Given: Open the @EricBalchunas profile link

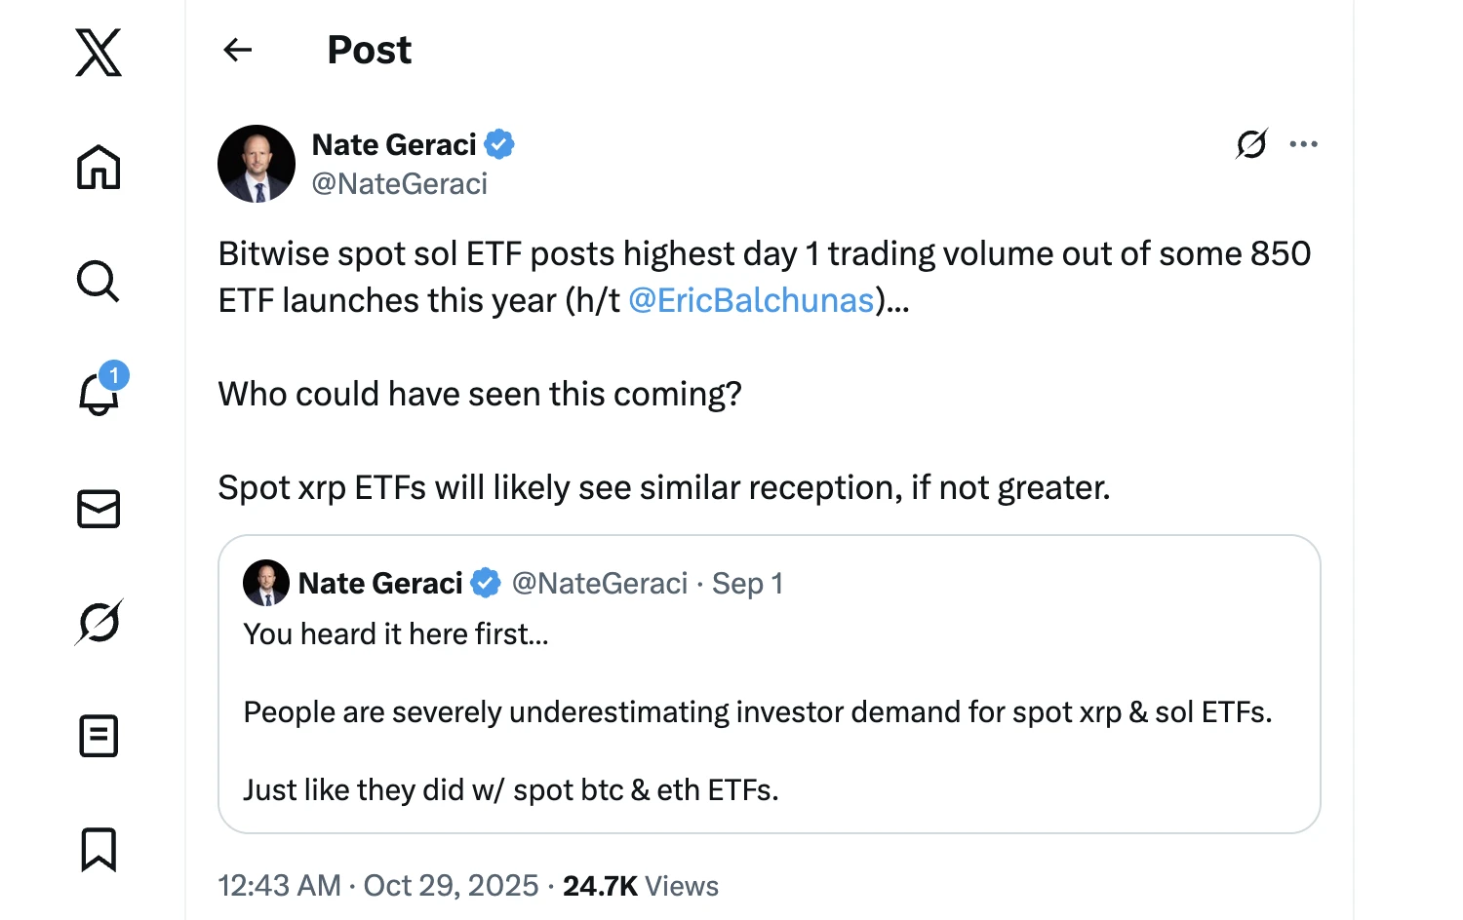Looking at the screenshot, I should point(751,300).
